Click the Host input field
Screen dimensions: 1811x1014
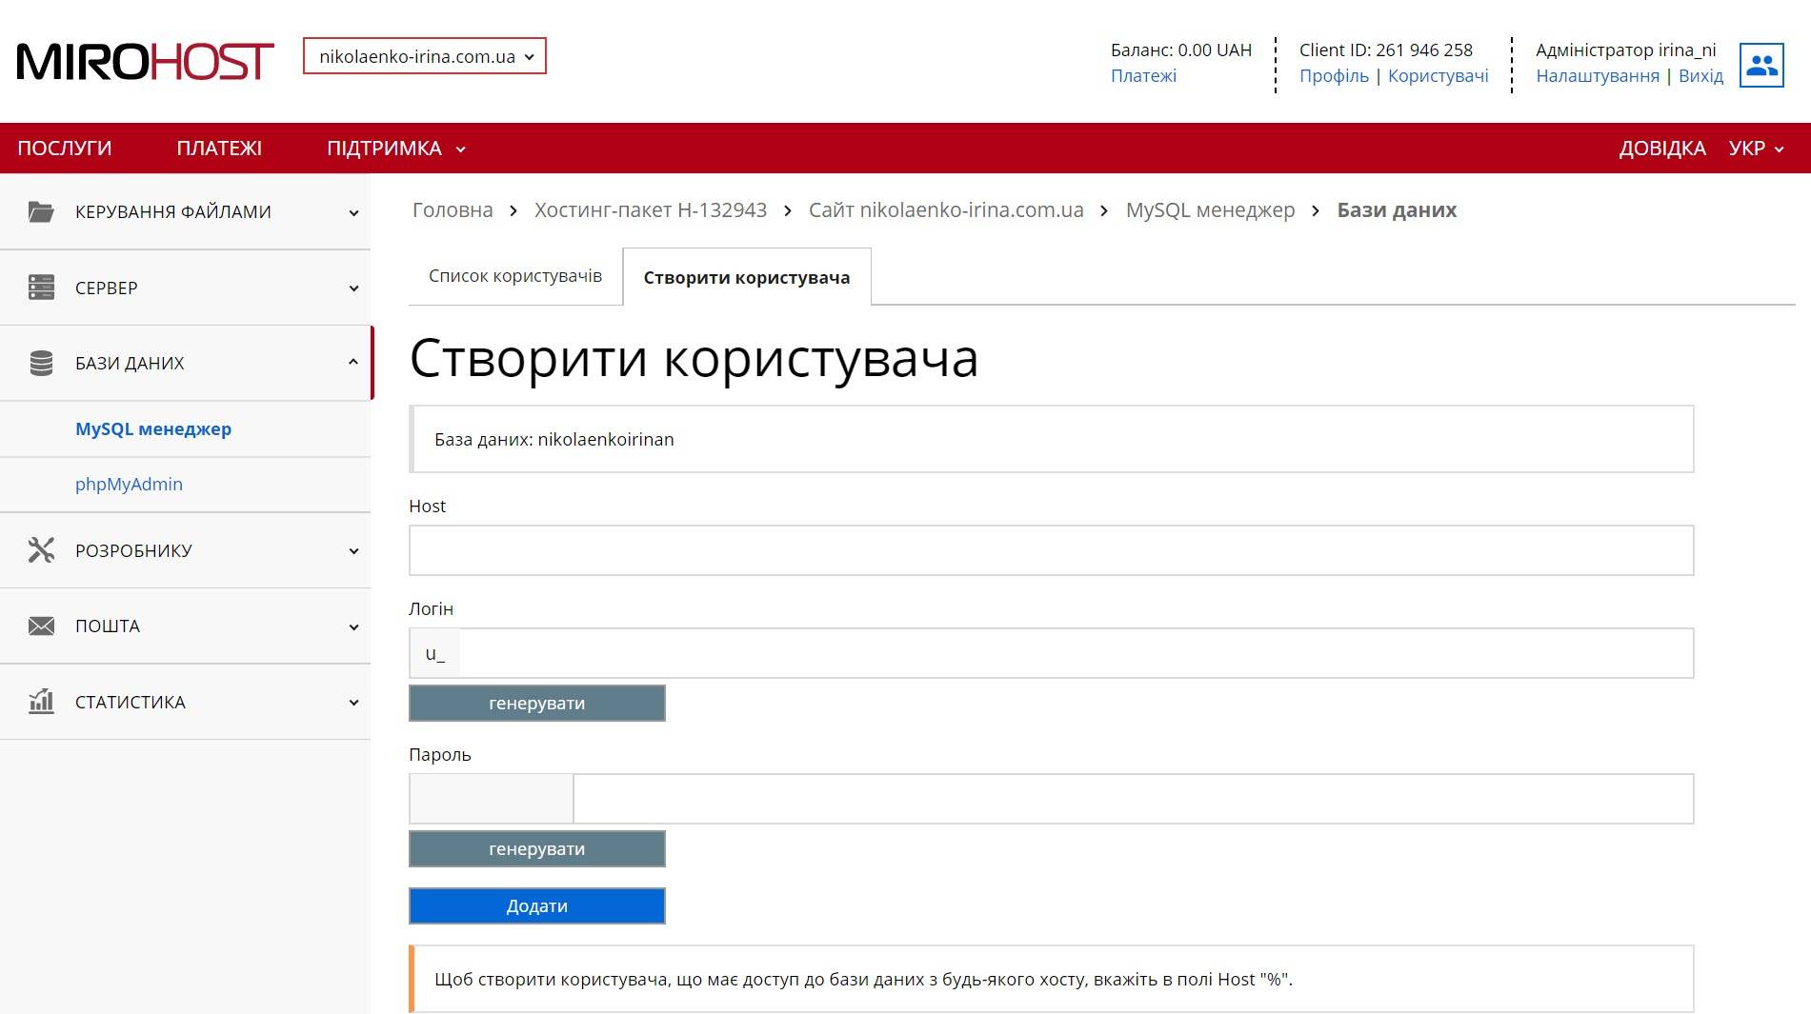(1051, 550)
